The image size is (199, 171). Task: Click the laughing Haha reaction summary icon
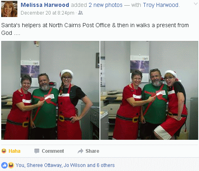(x=11, y=165)
